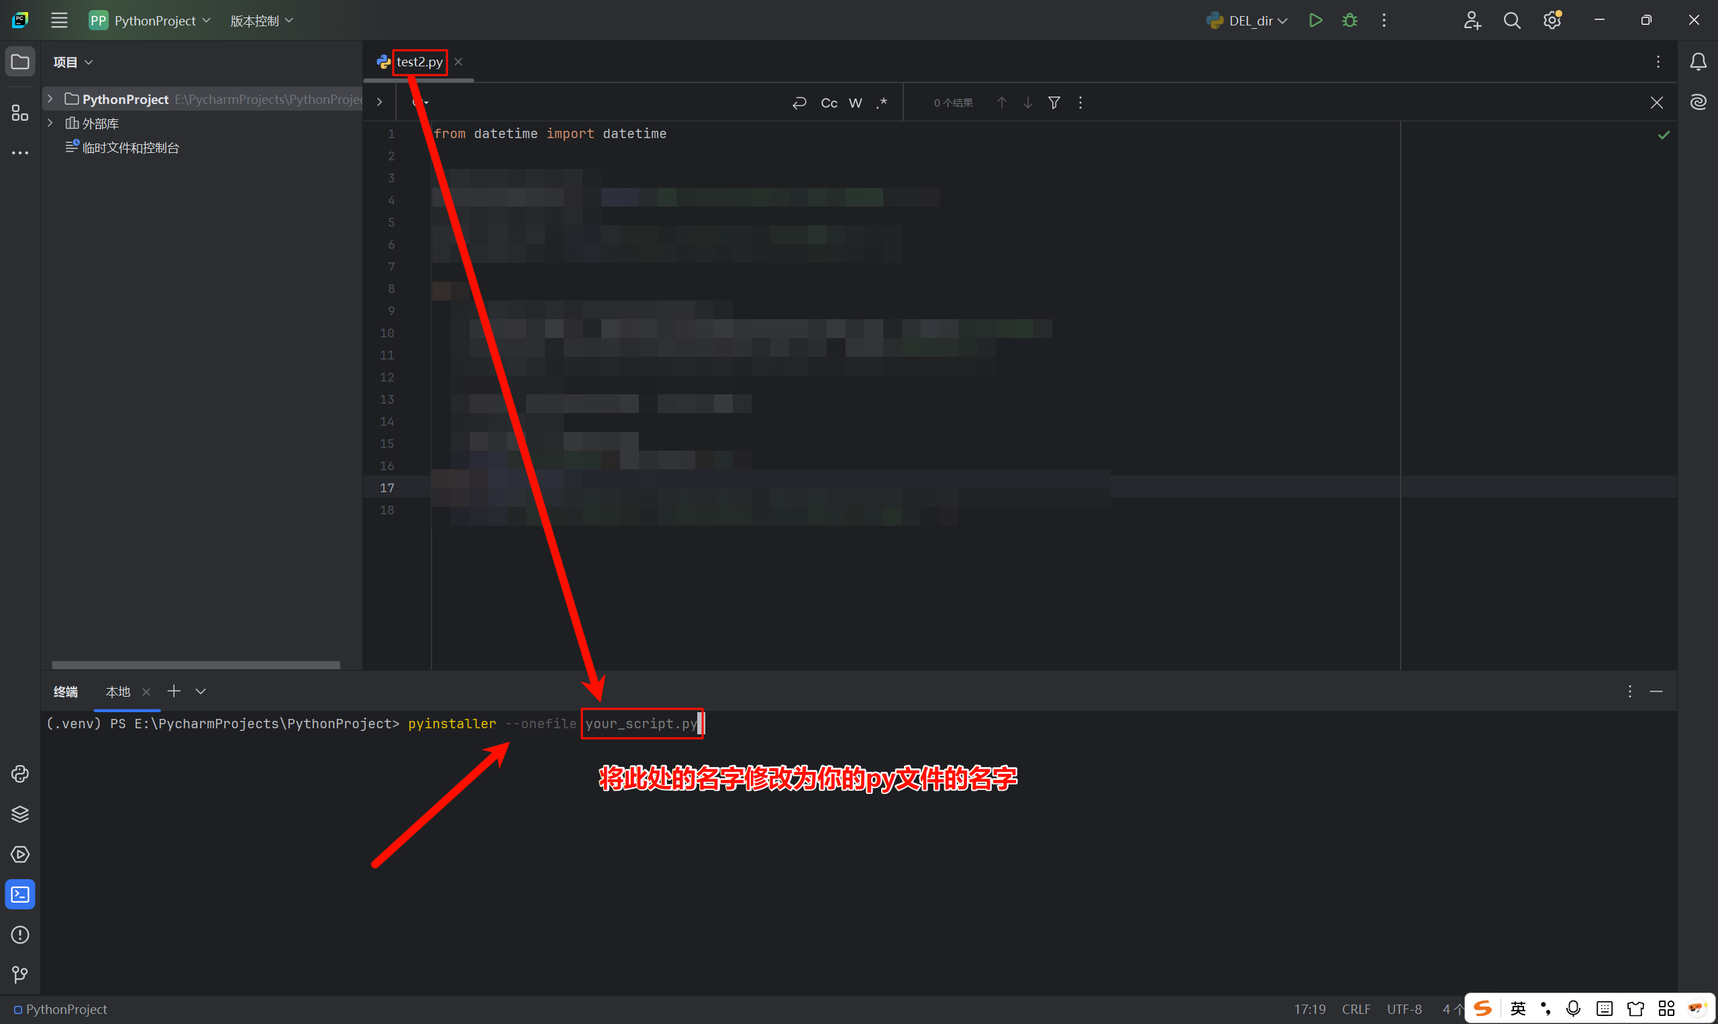The width and height of the screenshot is (1718, 1024).
Task: Open the Python Console tool window
Action: tap(20, 773)
